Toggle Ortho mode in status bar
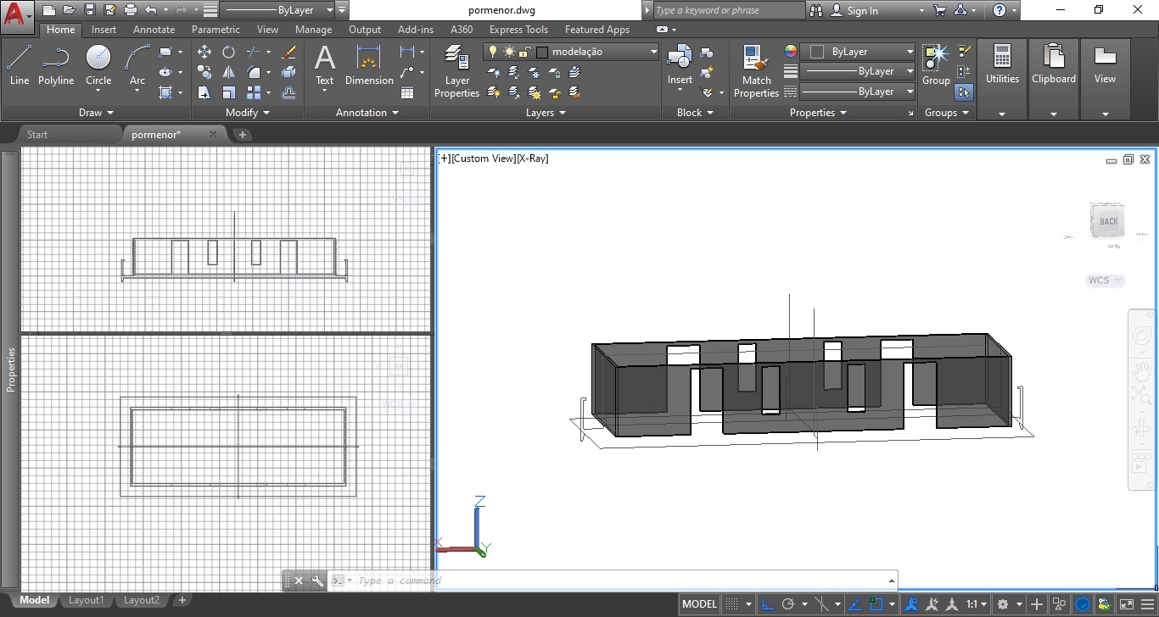This screenshot has height=617, width=1159. 767,604
